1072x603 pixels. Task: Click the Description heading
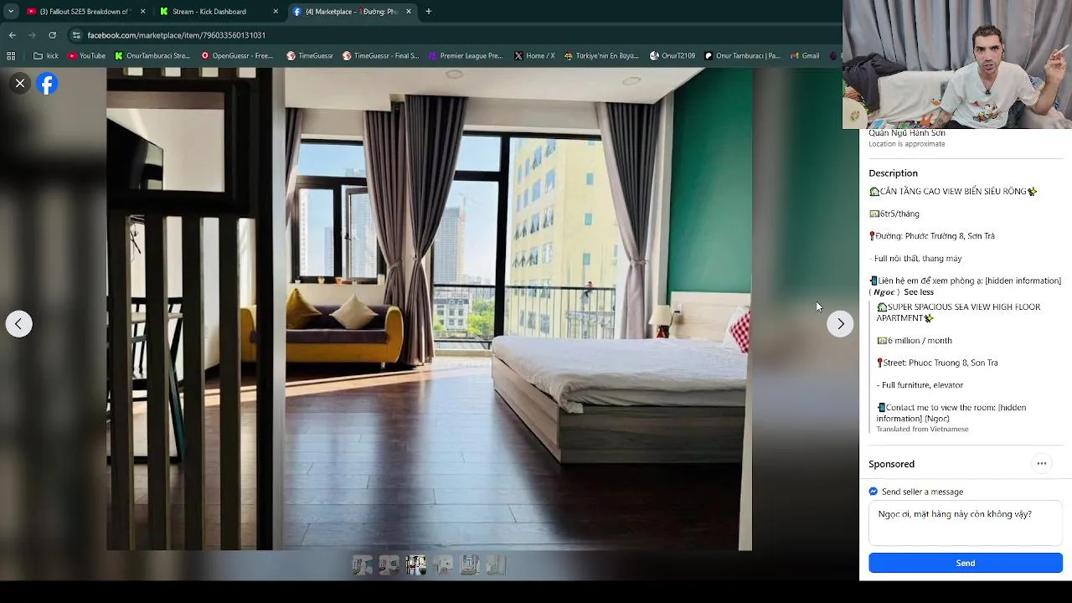[893, 173]
